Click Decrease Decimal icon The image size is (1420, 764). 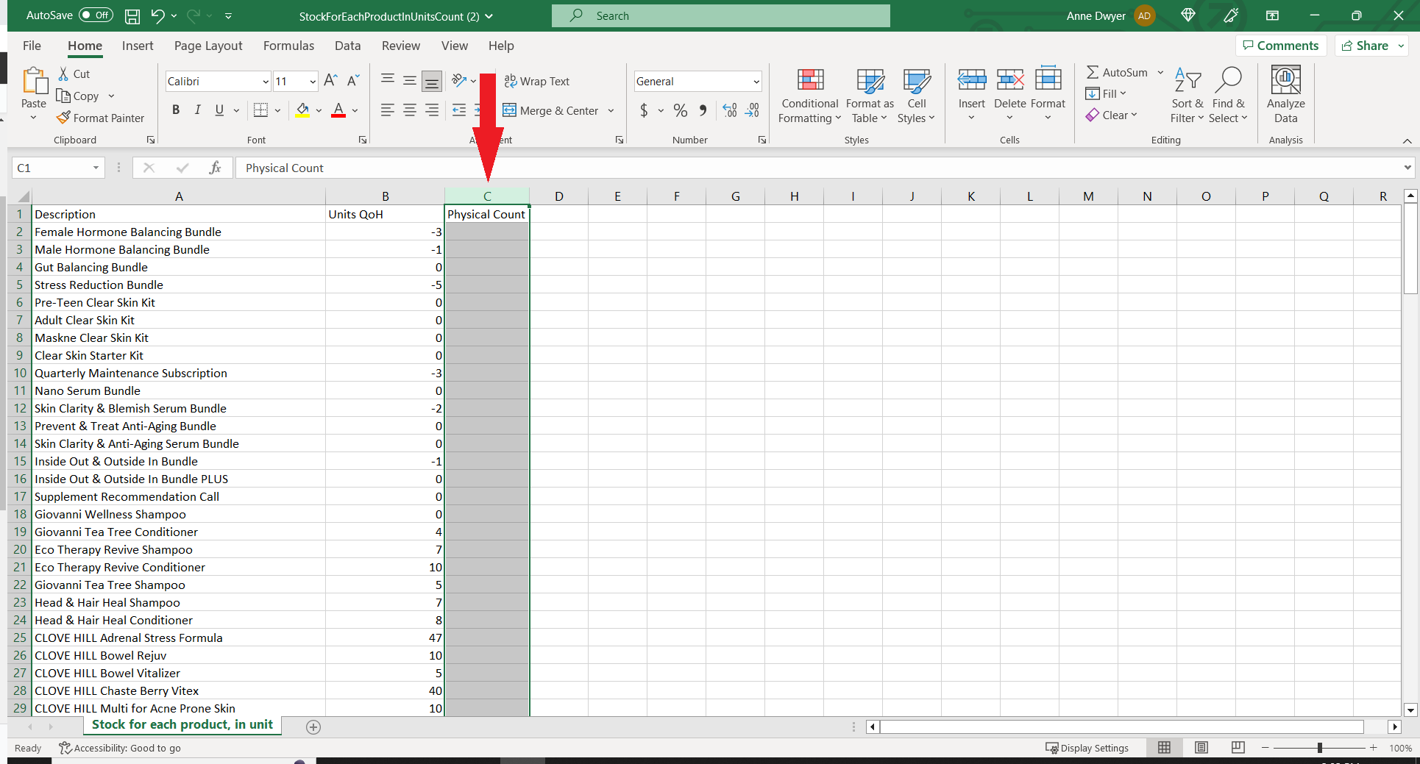(x=752, y=110)
